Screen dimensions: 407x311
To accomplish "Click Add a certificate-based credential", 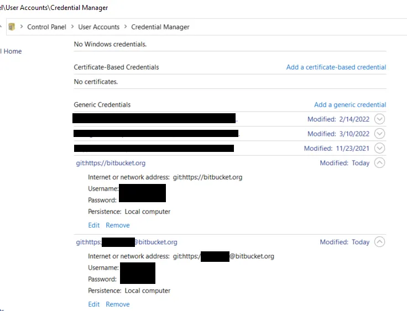I will [336, 67].
